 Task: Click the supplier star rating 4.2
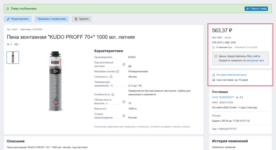[239, 97]
